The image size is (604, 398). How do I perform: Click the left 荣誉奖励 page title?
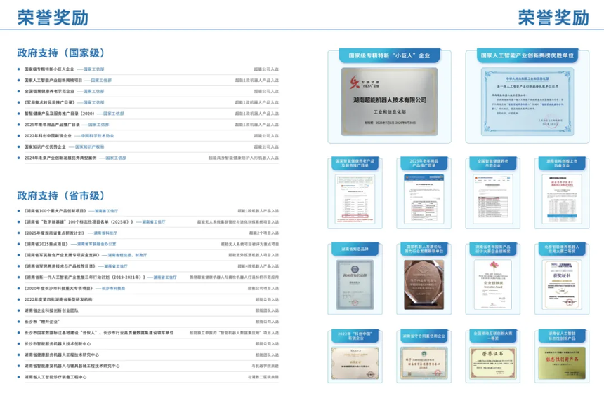(53, 18)
